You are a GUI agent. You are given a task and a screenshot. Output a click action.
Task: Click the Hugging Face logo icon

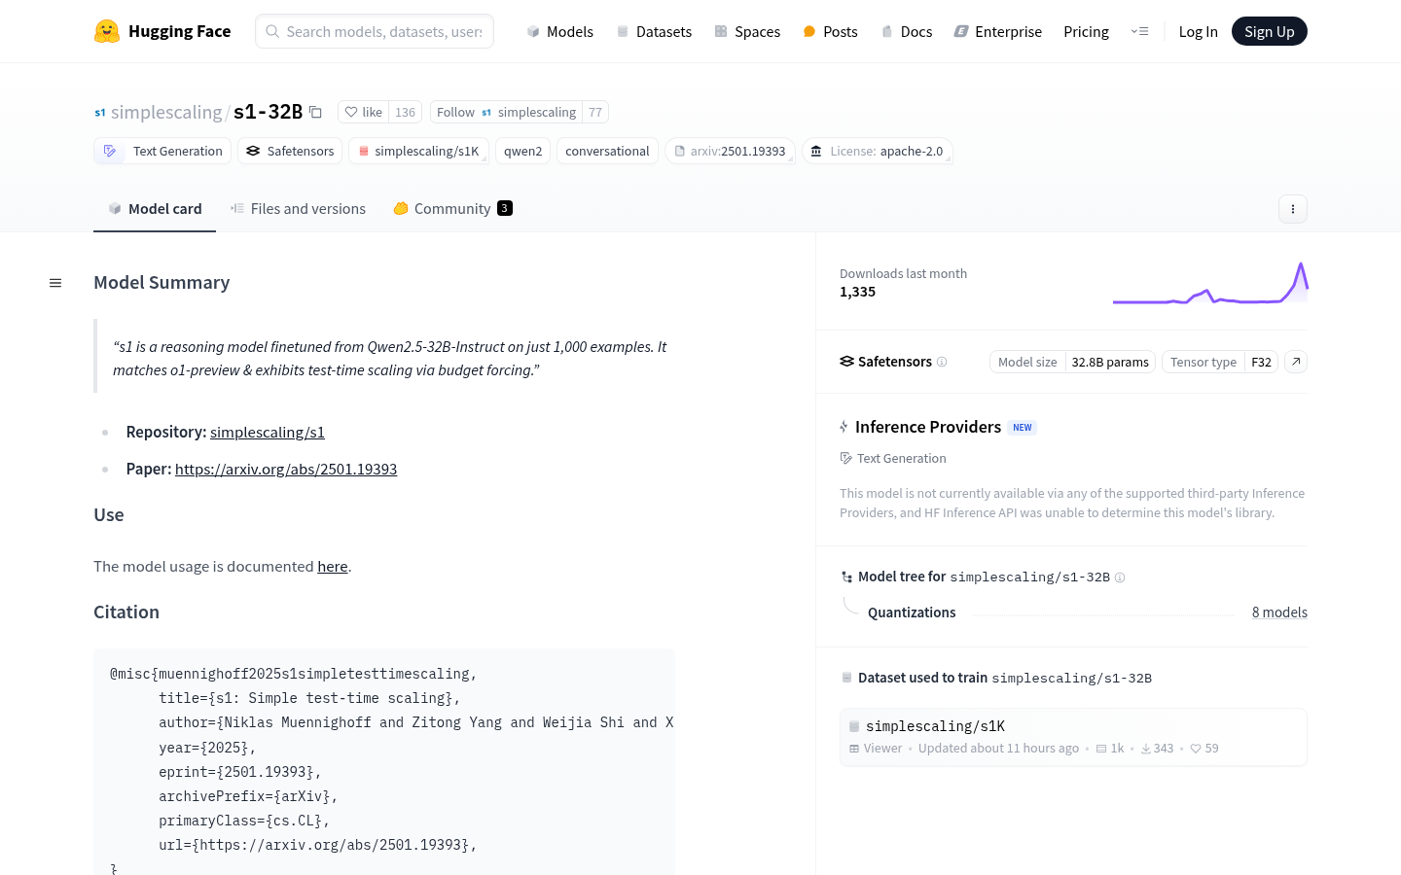107,31
